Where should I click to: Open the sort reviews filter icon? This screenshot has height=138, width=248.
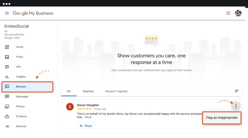pos(237,91)
